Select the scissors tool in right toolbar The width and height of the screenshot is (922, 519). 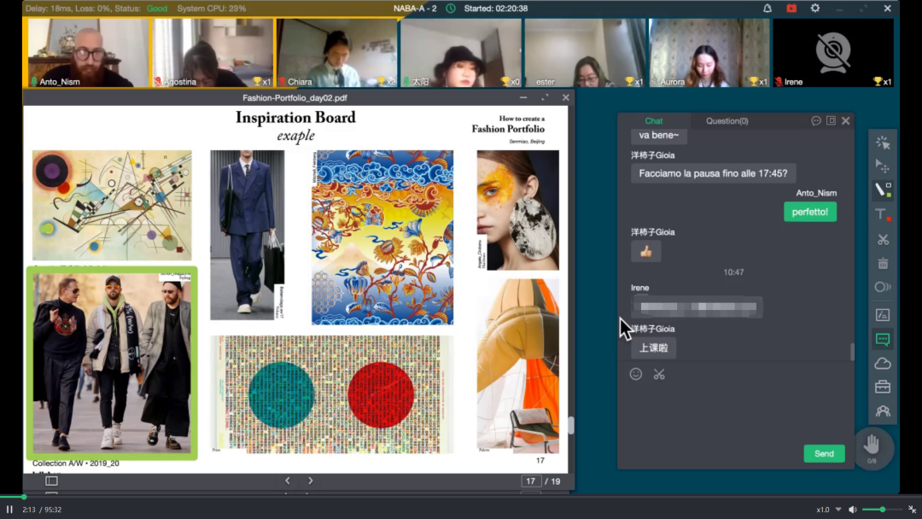[x=883, y=239]
